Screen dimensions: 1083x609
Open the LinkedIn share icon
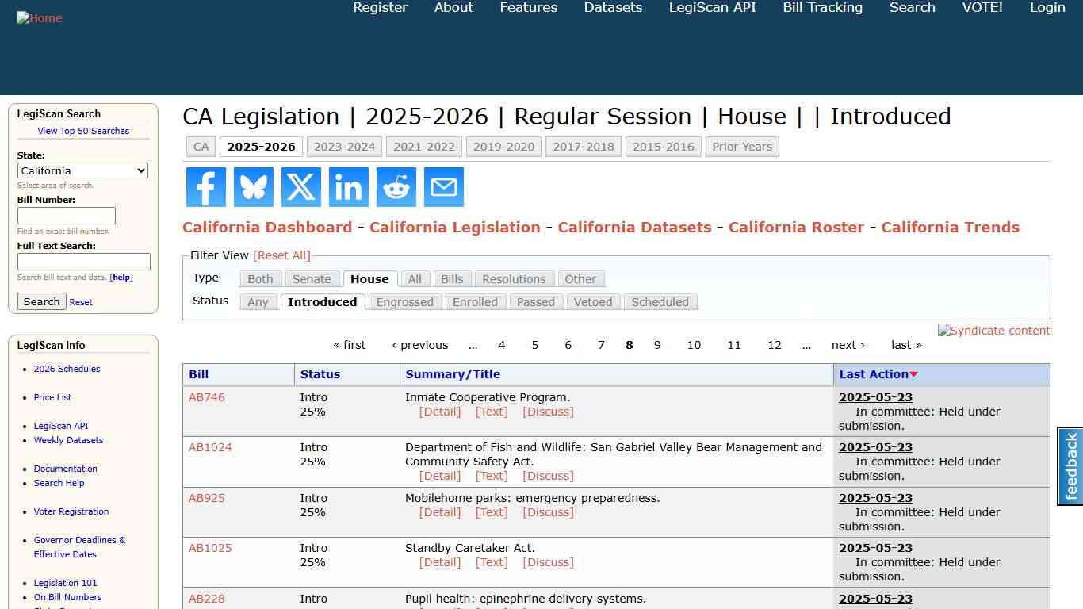(348, 187)
